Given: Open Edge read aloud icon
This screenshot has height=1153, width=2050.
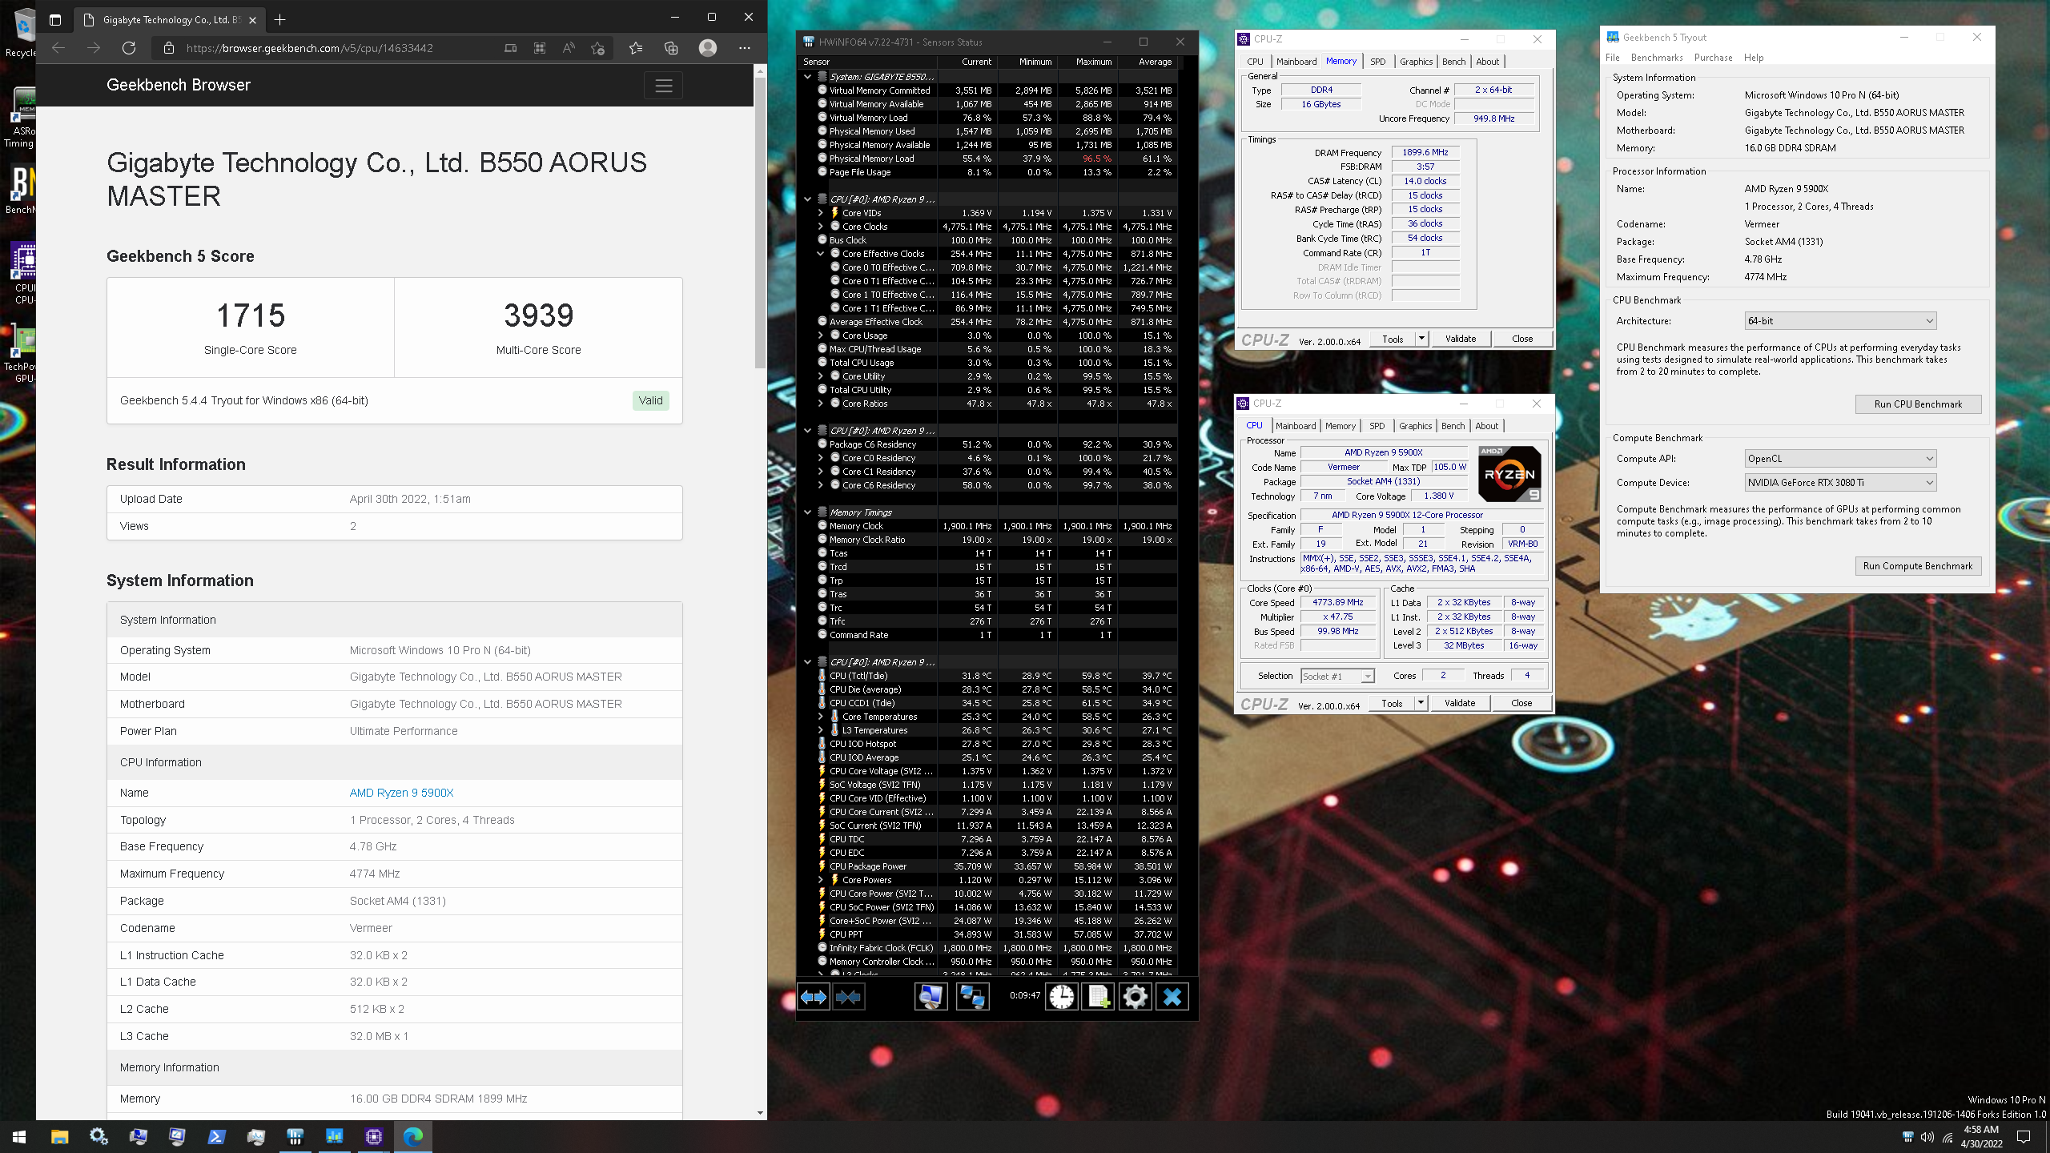Looking at the screenshot, I should tap(569, 48).
